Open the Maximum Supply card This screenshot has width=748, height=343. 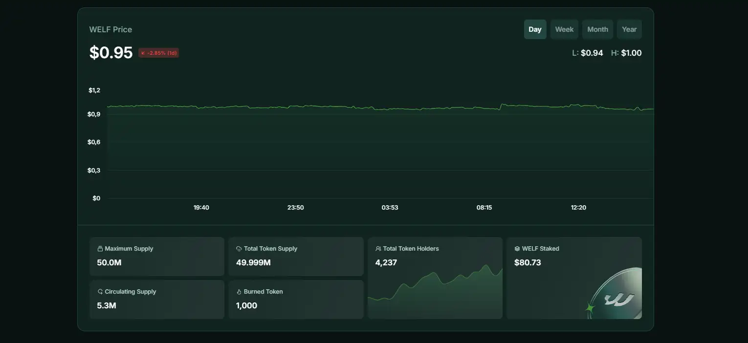point(157,257)
